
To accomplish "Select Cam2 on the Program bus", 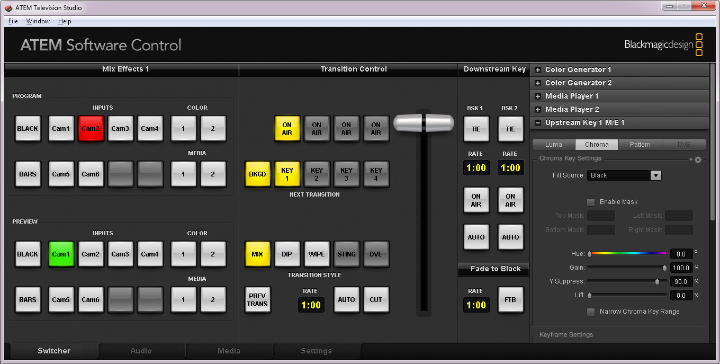I will pos(91,129).
